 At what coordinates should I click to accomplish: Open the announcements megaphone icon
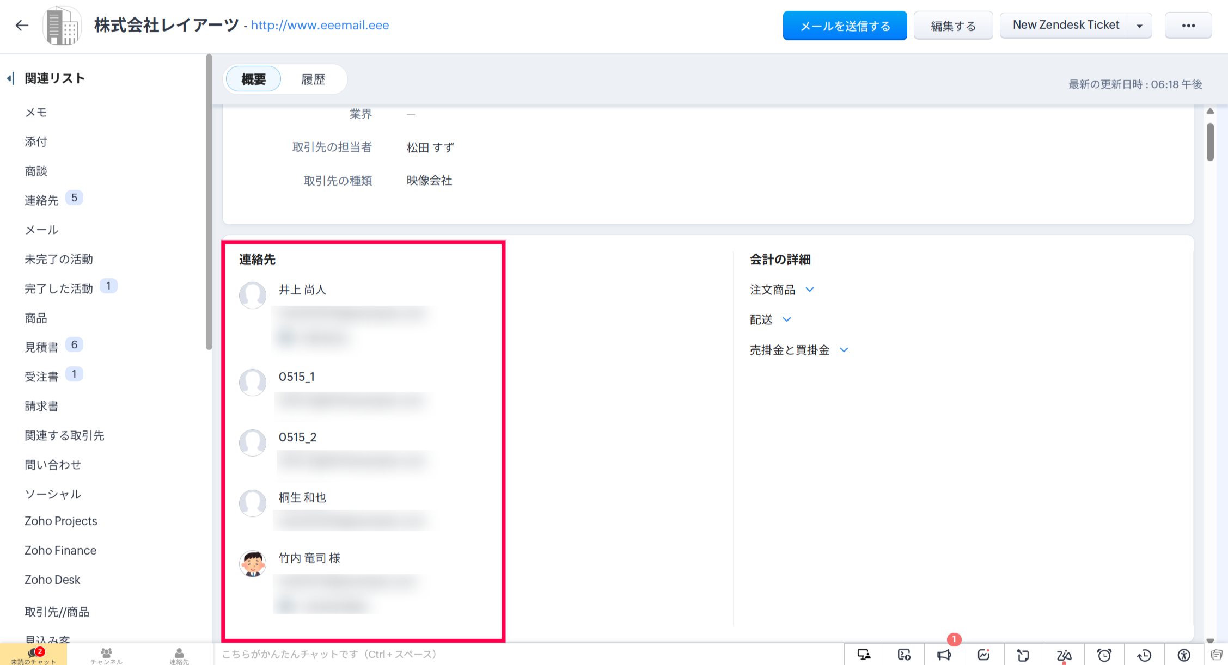944,655
